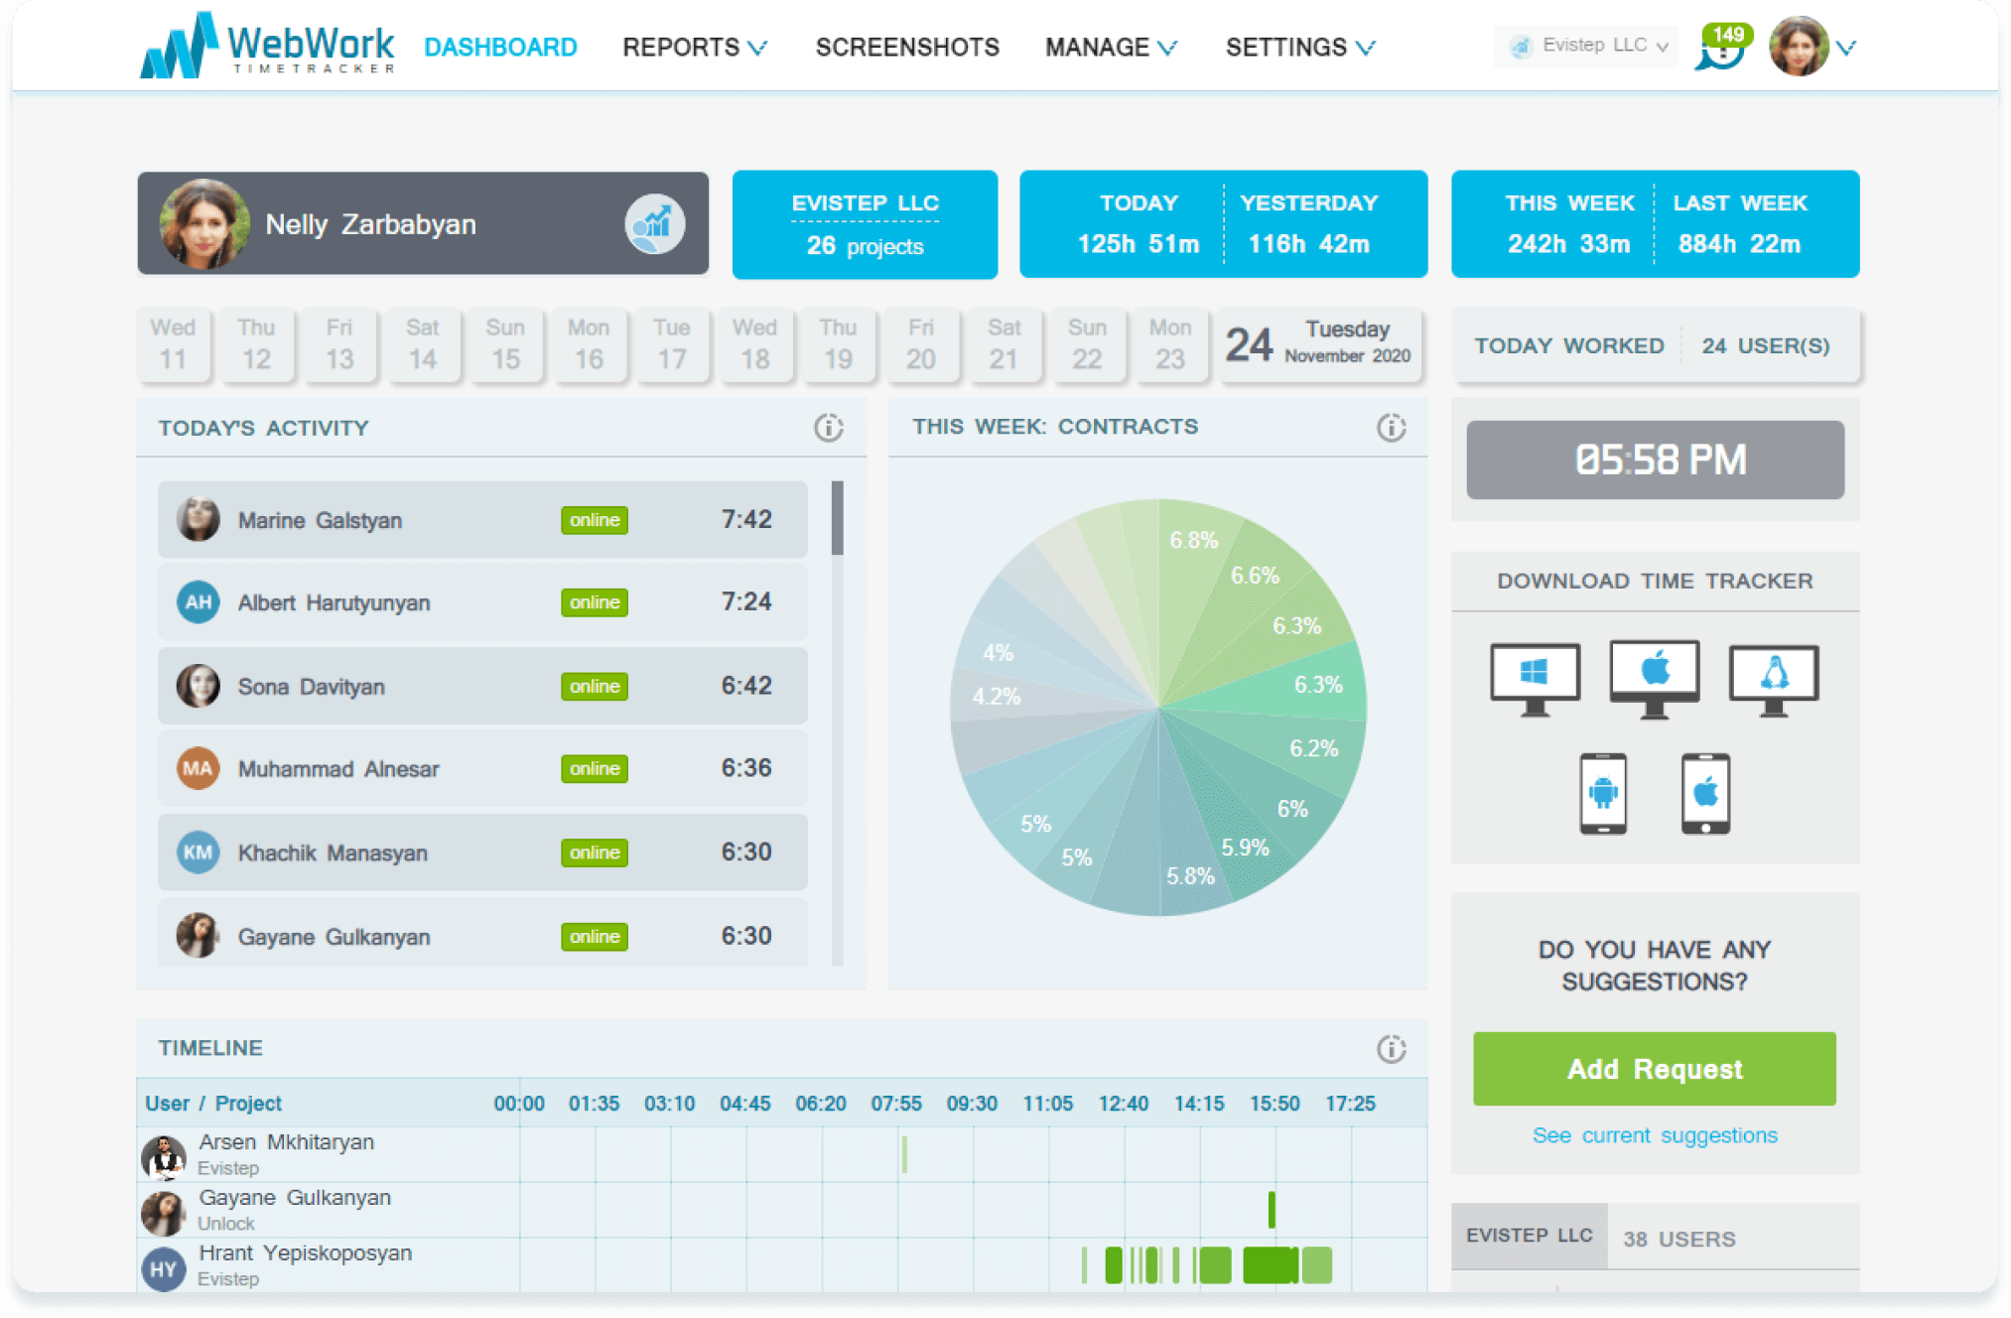Select Sun 22 in the date strip
The height and width of the screenshot is (1318, 2011).
pos(1087,344)
